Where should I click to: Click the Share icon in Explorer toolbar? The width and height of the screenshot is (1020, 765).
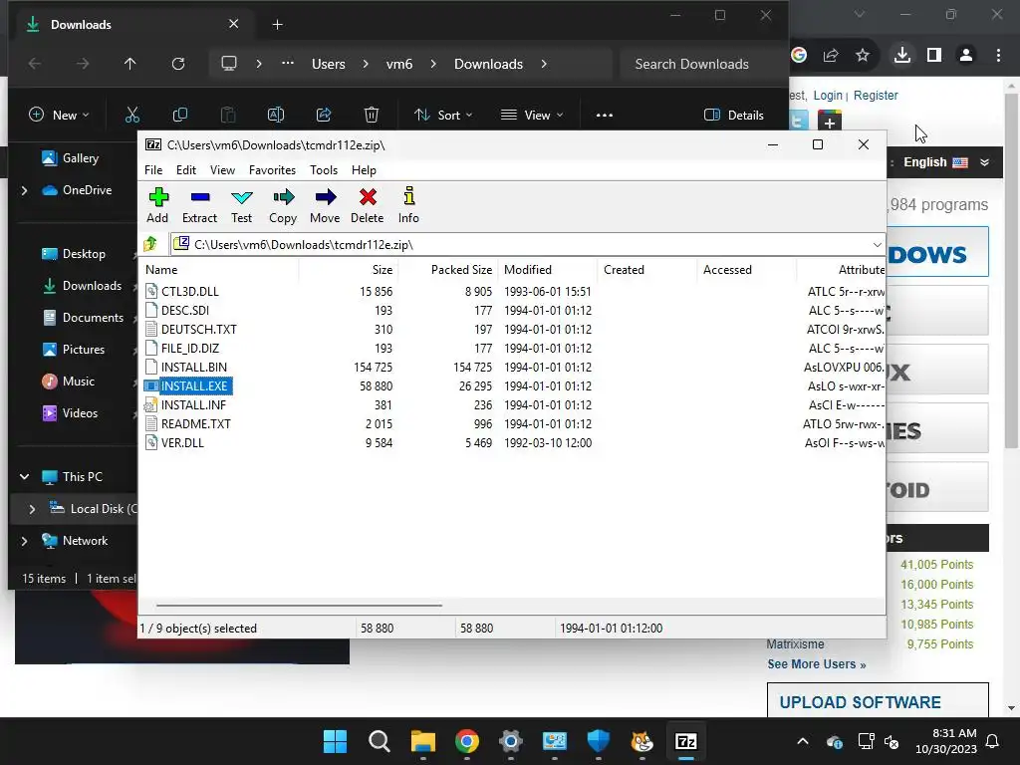tap(324, 116)
